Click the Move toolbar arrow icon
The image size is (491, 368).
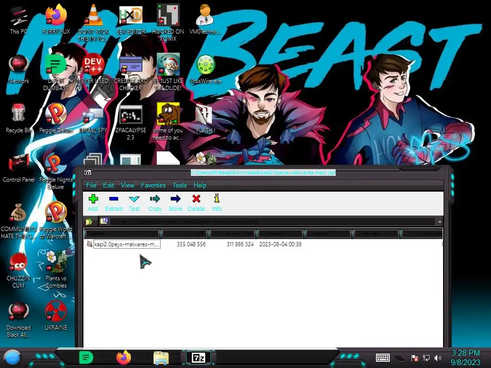click(175, 203)
